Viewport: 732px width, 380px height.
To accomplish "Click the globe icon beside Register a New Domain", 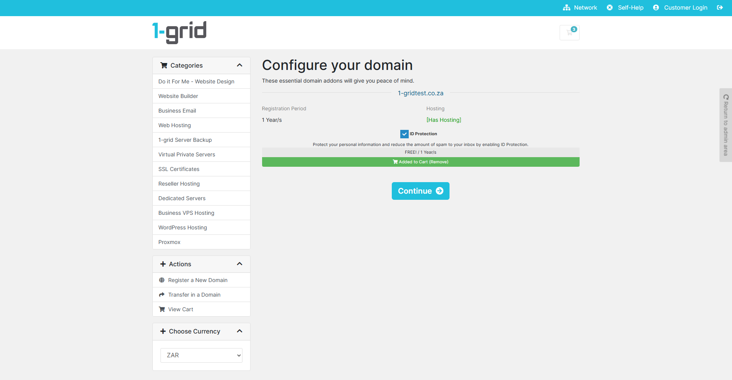I will coord(162,280).
